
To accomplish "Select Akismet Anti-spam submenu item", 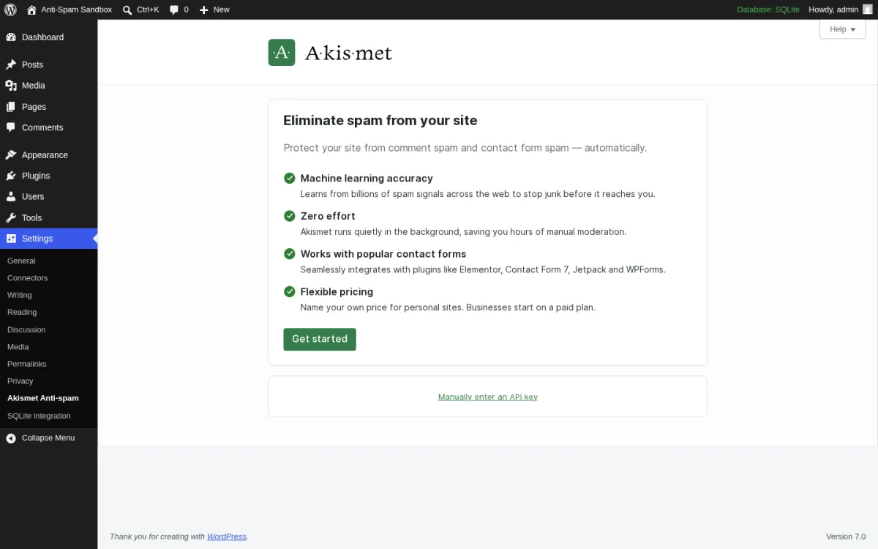I will [x=43, y=398].
